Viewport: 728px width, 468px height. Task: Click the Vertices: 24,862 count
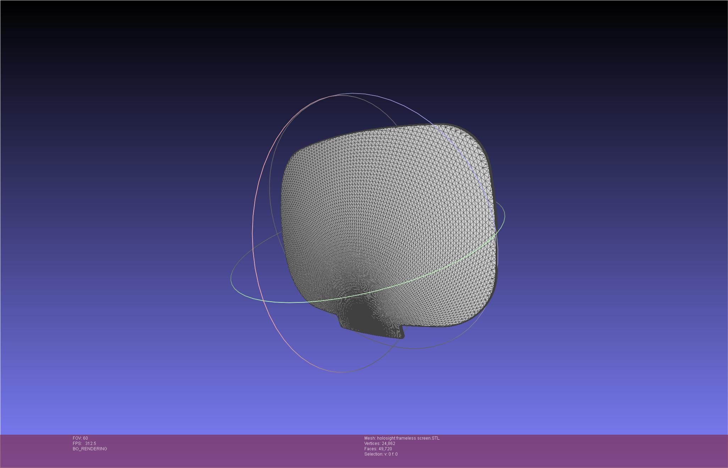click(x=380, y=444)
